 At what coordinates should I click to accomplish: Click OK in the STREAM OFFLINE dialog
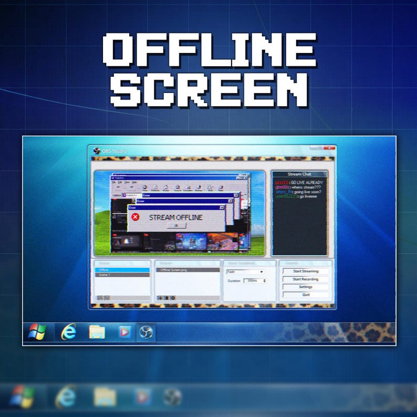[x=176, y=225]
